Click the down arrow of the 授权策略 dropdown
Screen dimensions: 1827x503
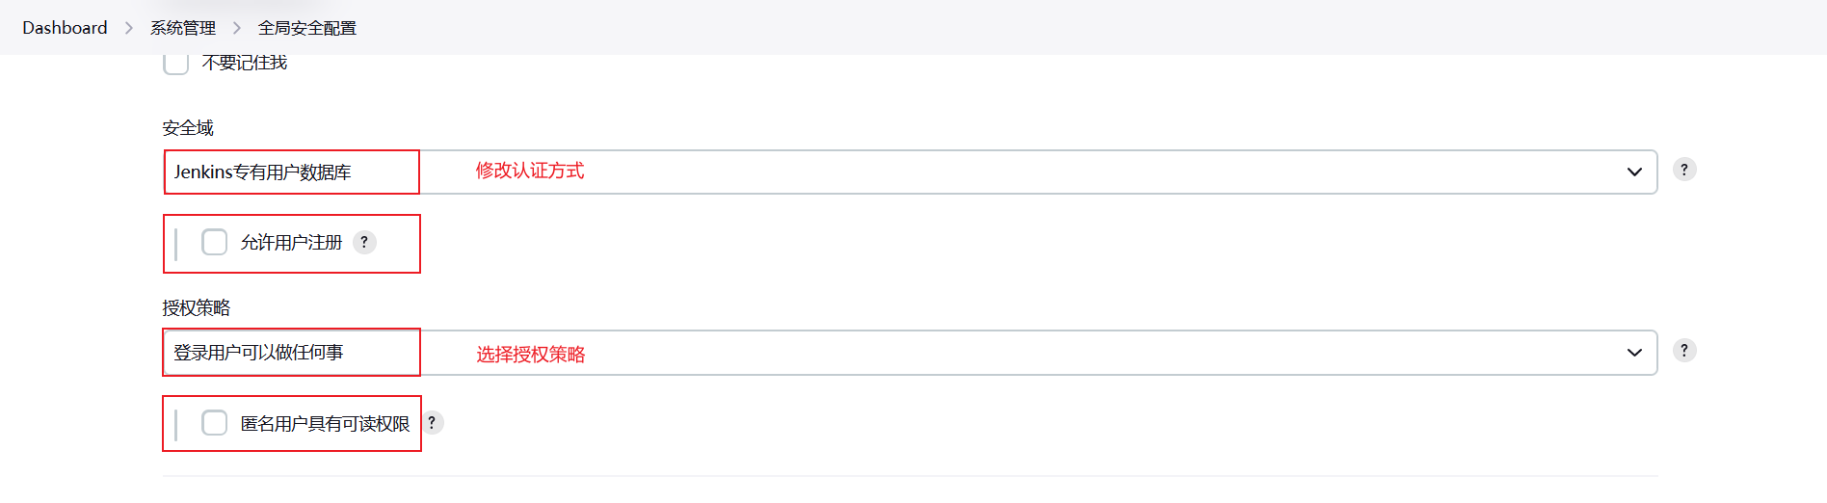[1634, 353]
